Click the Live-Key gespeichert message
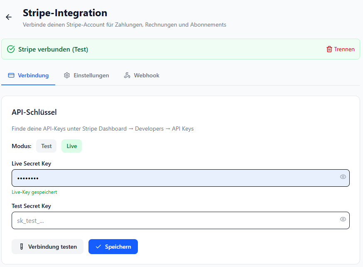 pos(34,192)
